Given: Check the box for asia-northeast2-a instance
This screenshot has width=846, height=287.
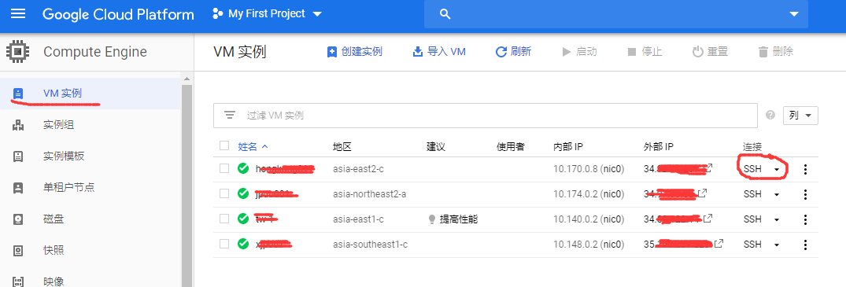Looking at the screenshot, I should point(224,193).
